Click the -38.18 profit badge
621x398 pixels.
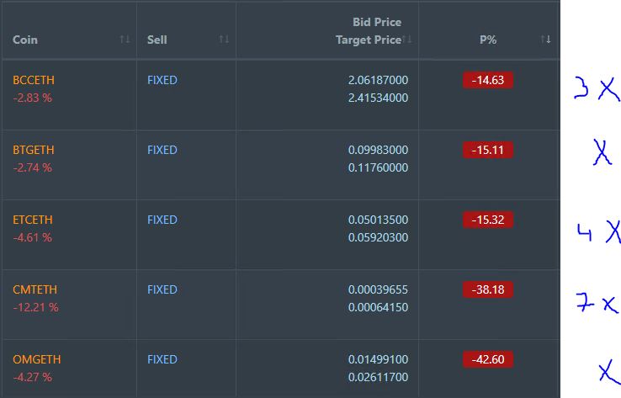point(488,289)
